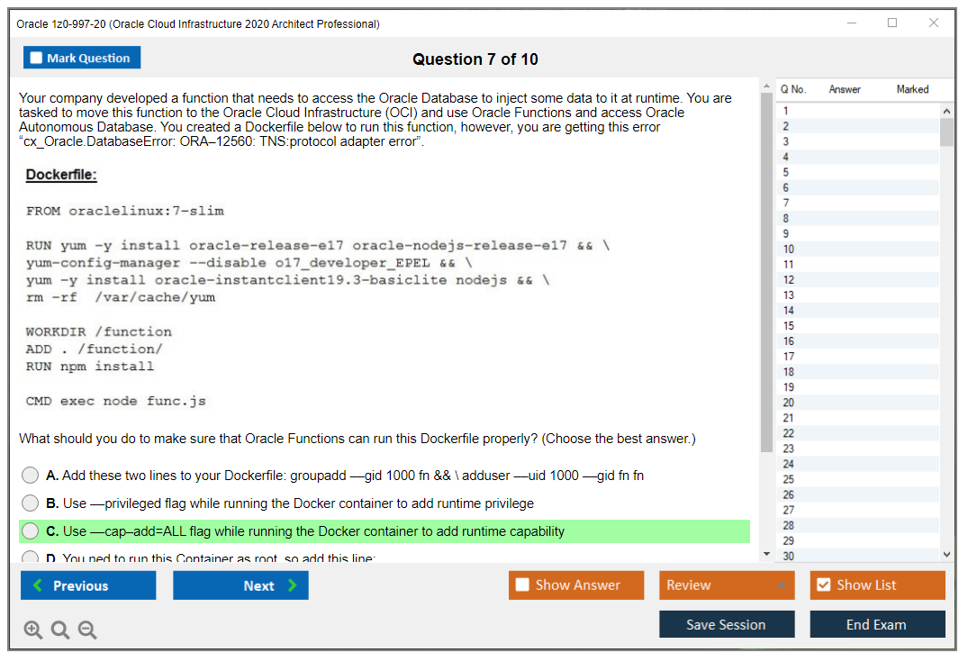
Task: Click the zoom-out magnifier icon
Action: pos(87,630)
